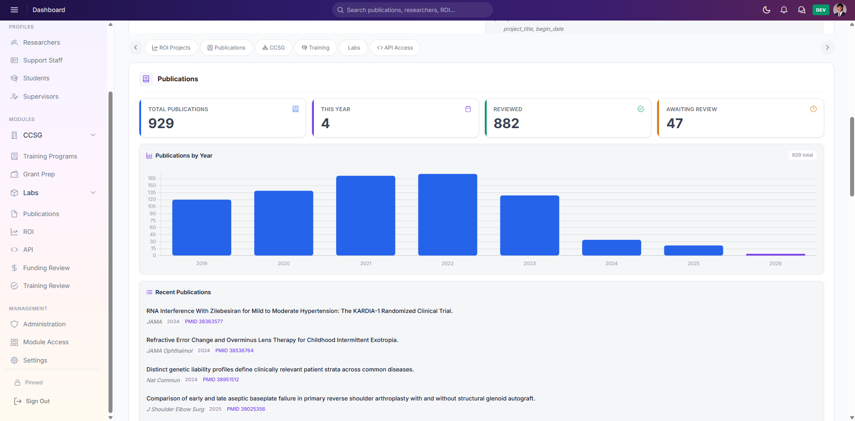Click the Refractive Error Change publication title
The height and width of the screenshot is (421, 855).
pos(272,340)
